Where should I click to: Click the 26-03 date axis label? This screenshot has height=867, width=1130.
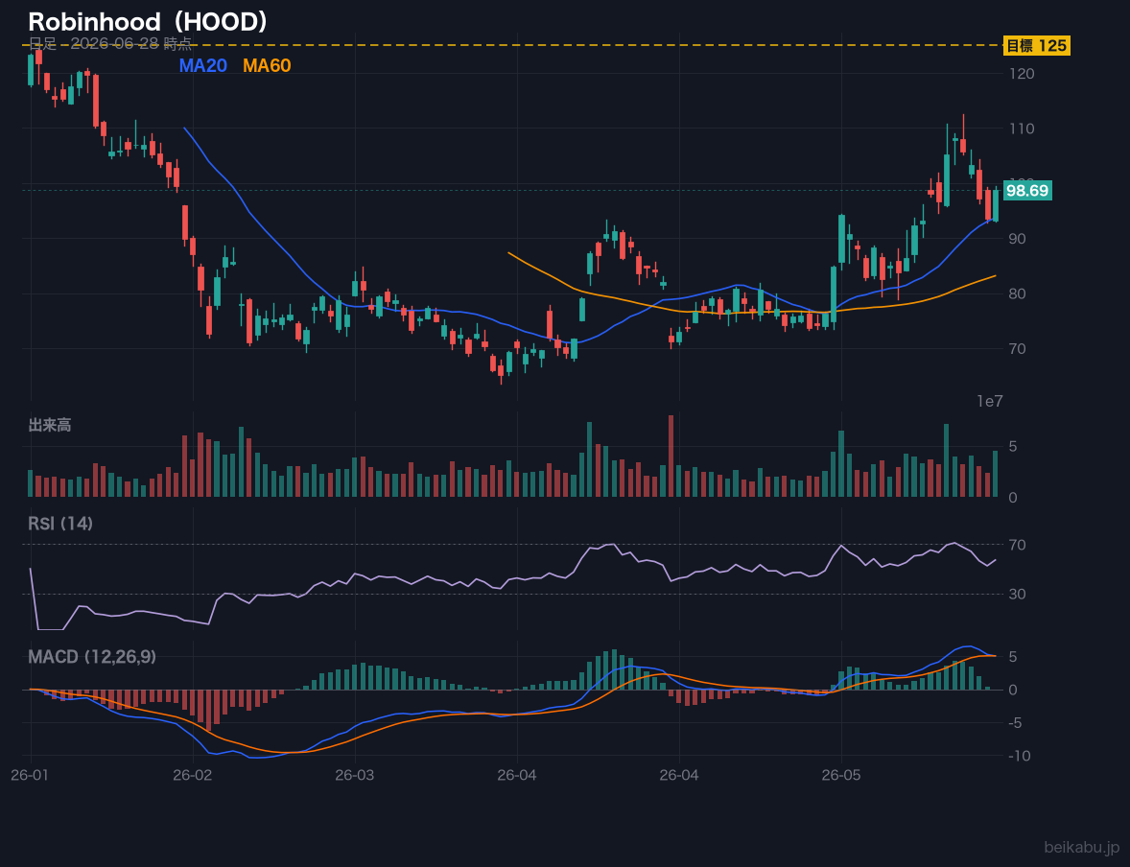pyautogui.click(x=354, y=776)
